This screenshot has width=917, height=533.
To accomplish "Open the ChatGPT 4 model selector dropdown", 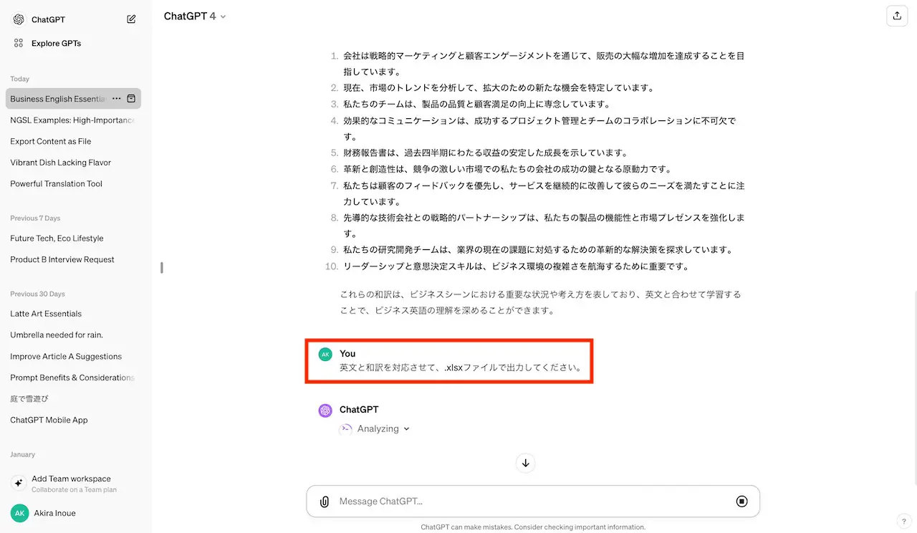I will coord(195,16).
